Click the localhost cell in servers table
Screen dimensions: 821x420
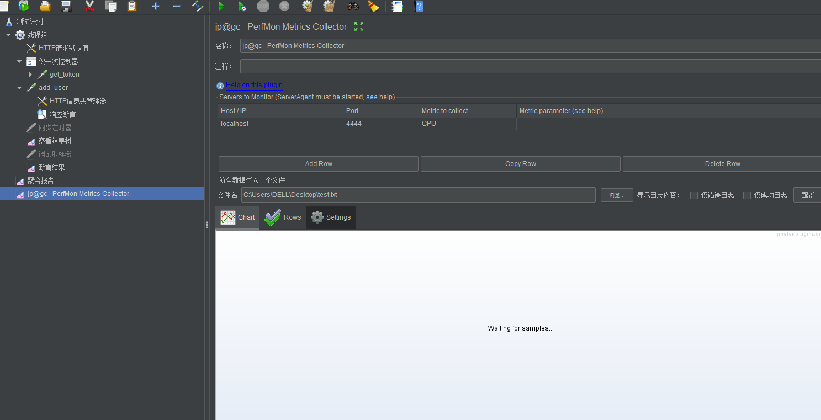point(280,124)
